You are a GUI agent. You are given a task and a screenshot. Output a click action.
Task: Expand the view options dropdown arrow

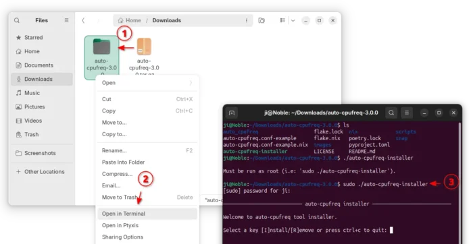293,20
